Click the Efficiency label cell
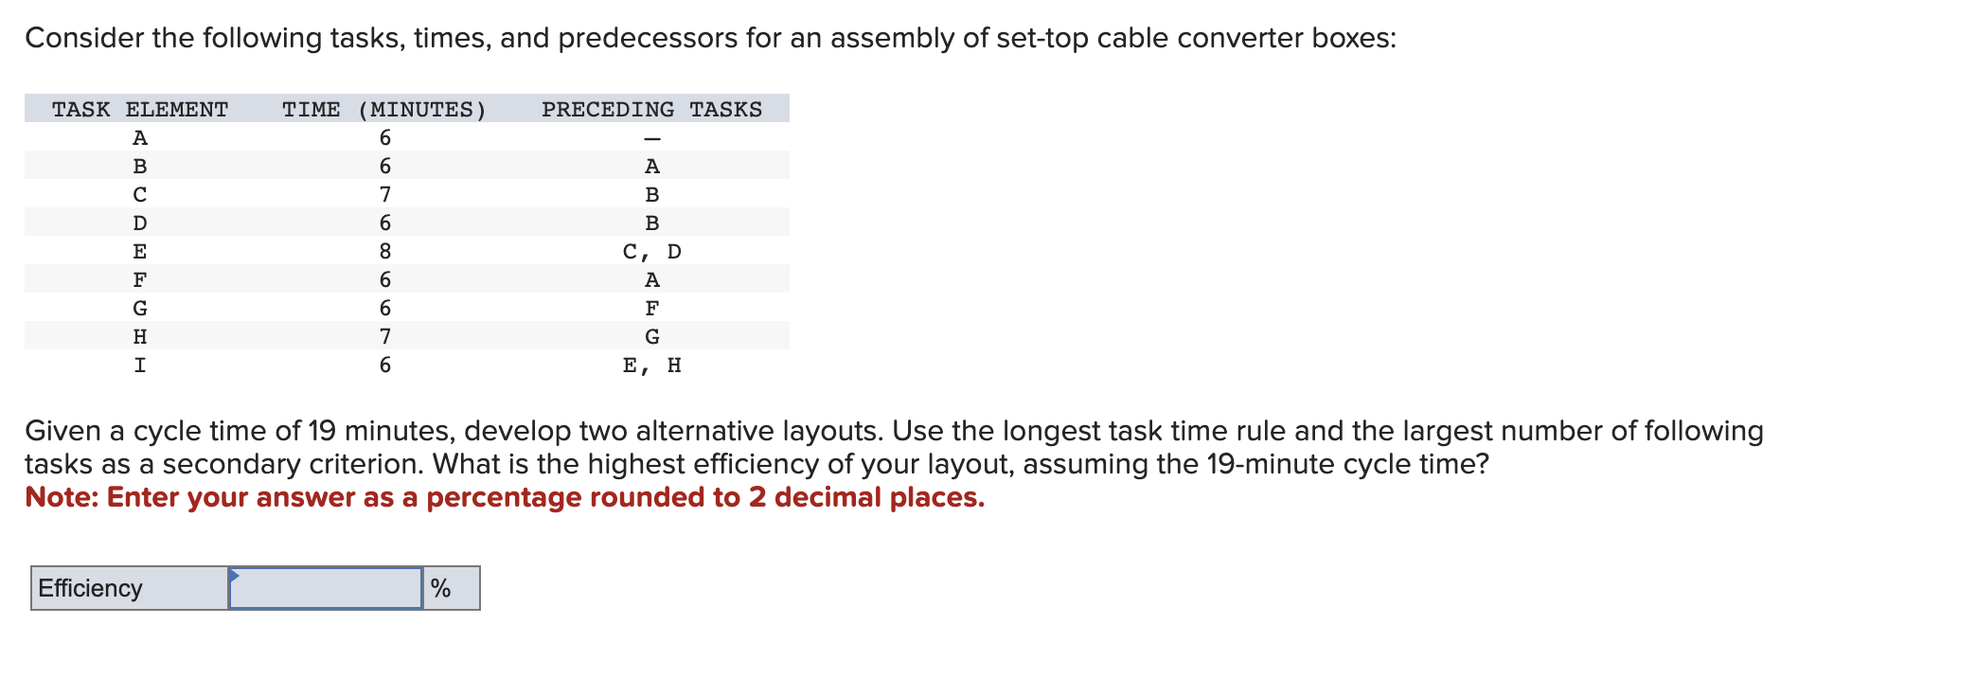 point(90,588)
